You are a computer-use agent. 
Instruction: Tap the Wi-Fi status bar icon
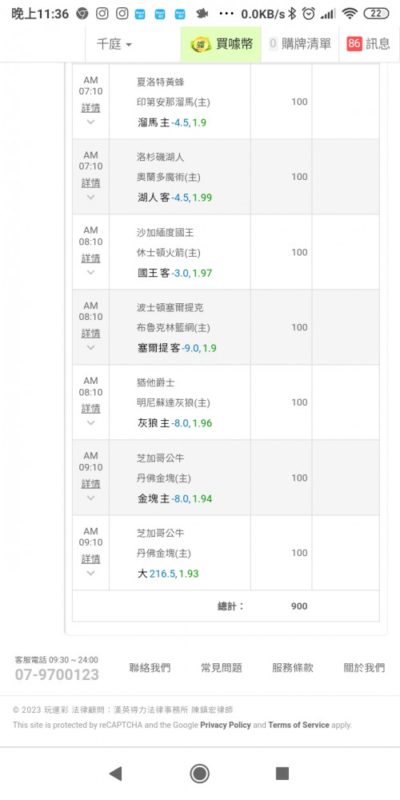tap(350, 14)
